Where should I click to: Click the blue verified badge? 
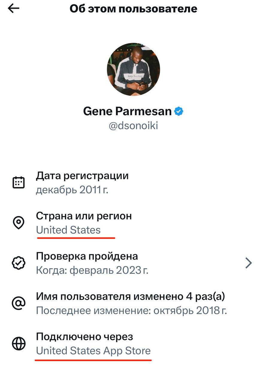point(179,112)
